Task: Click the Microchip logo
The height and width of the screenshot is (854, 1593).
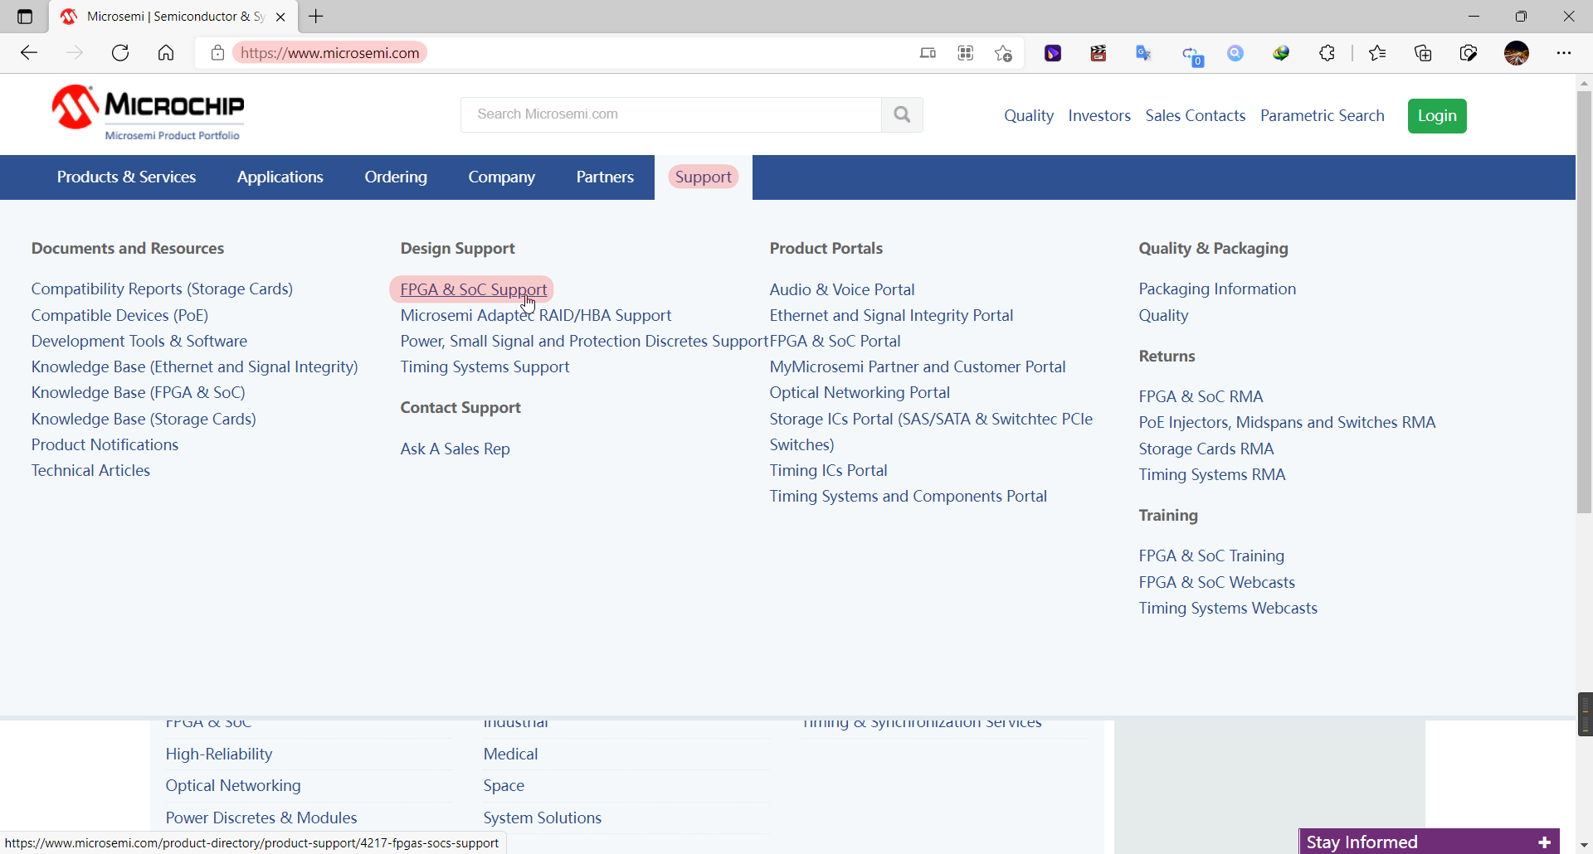Action: [x=149, y=113]
